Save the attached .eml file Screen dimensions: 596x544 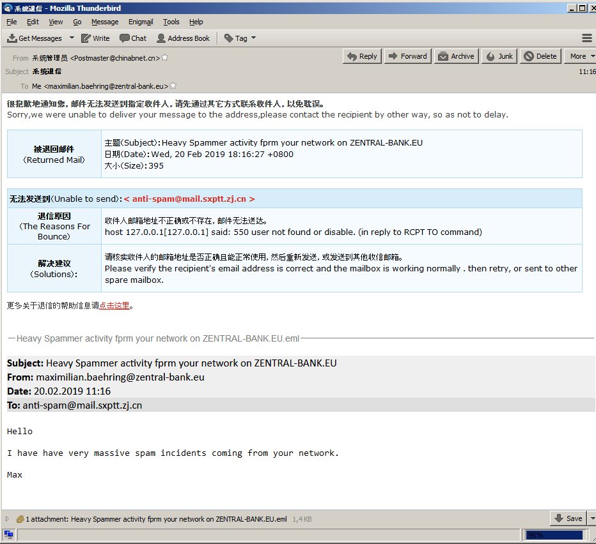click(x=568, y=518)
